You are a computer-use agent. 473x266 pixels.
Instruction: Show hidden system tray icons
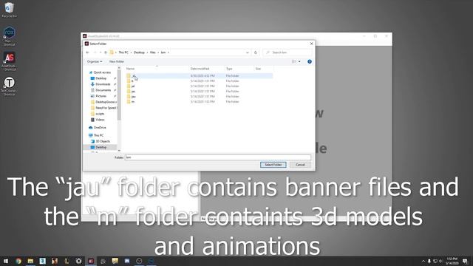click(423, 261)
